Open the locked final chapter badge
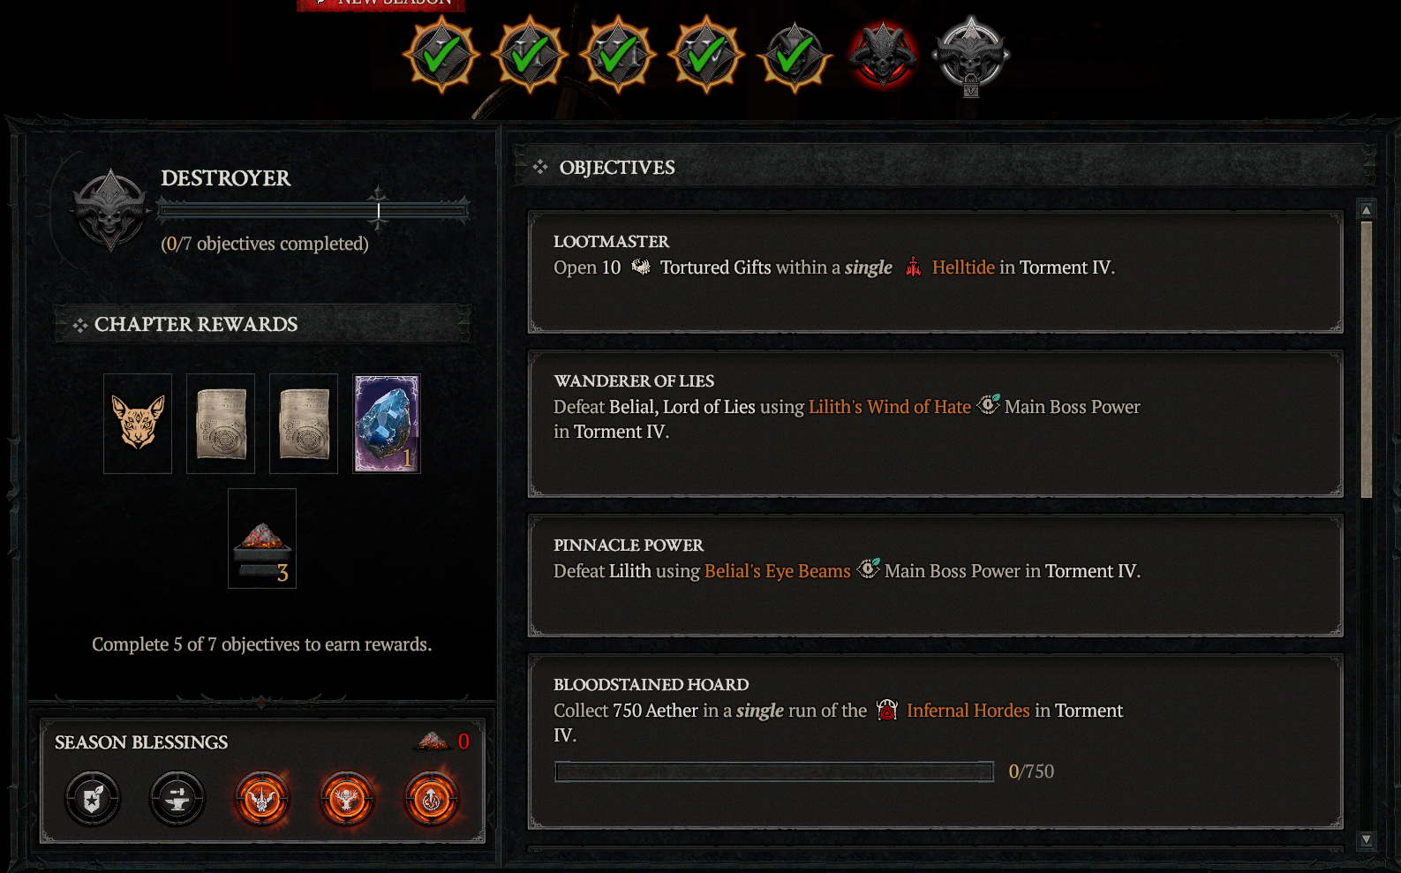The image size is (1401, 873). 971,56
